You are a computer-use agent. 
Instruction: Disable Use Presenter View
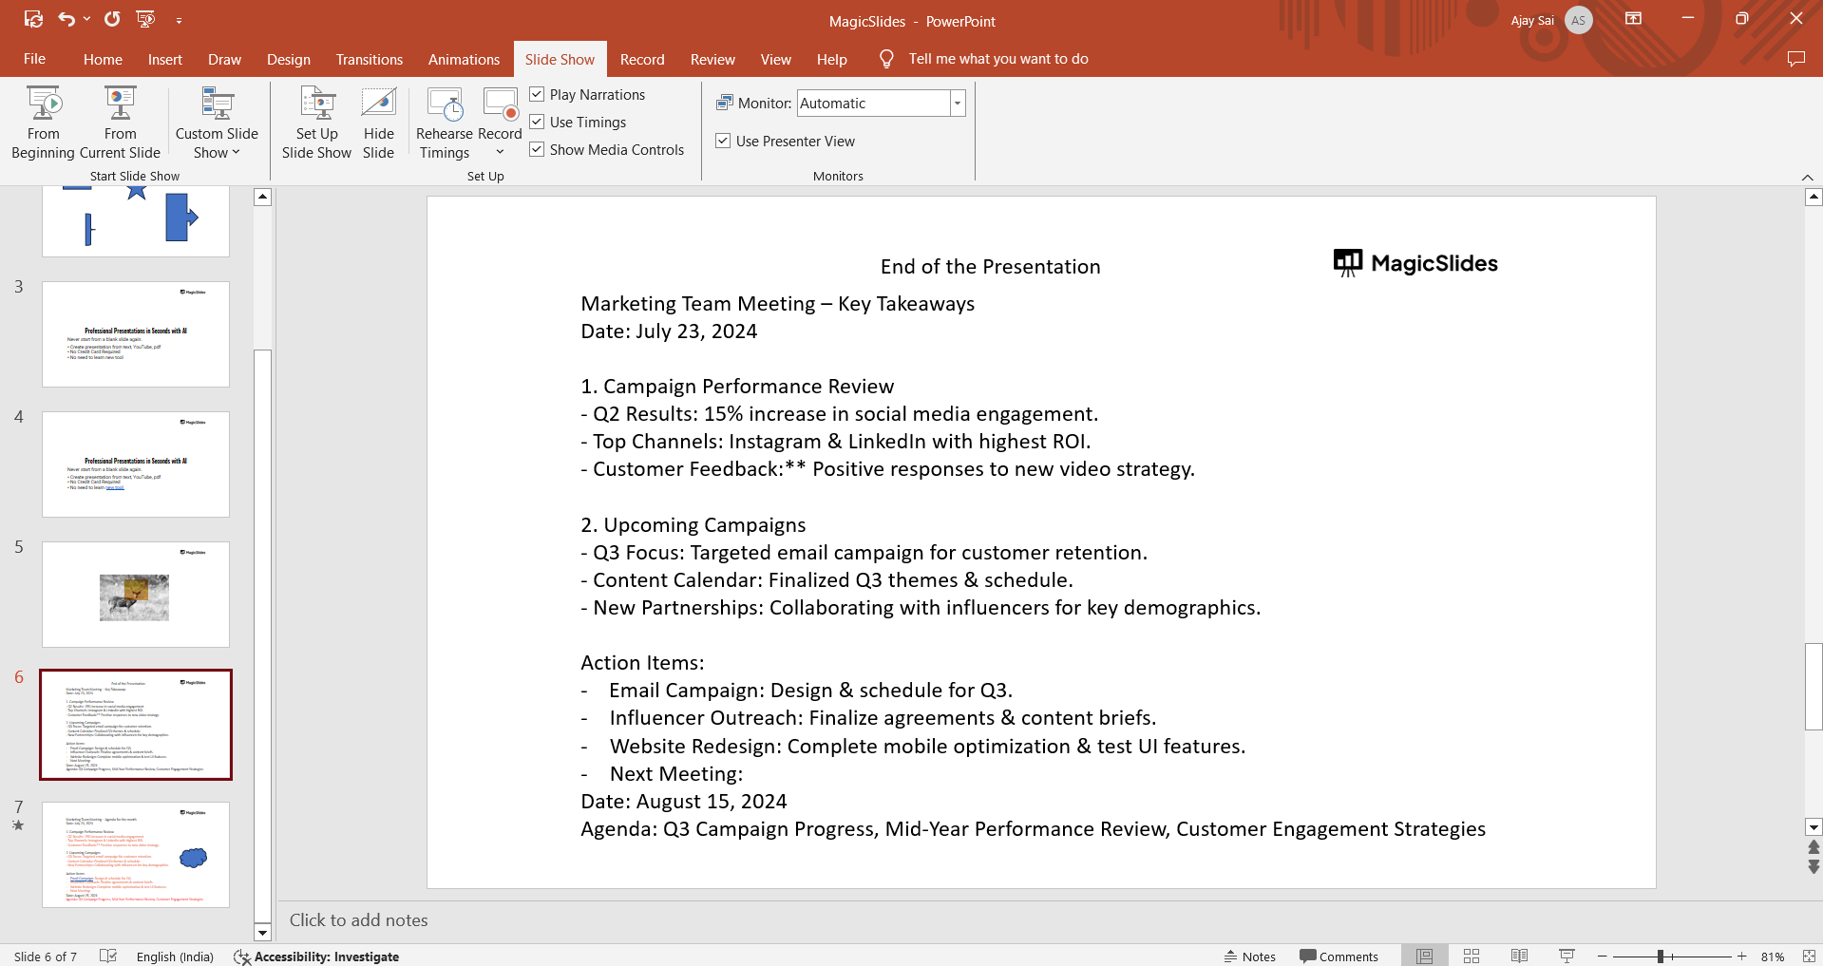tap(724, 141)
